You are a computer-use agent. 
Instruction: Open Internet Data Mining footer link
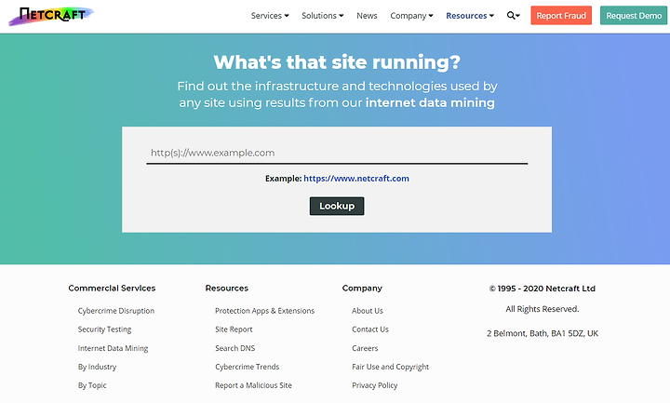tap(113, 348)
